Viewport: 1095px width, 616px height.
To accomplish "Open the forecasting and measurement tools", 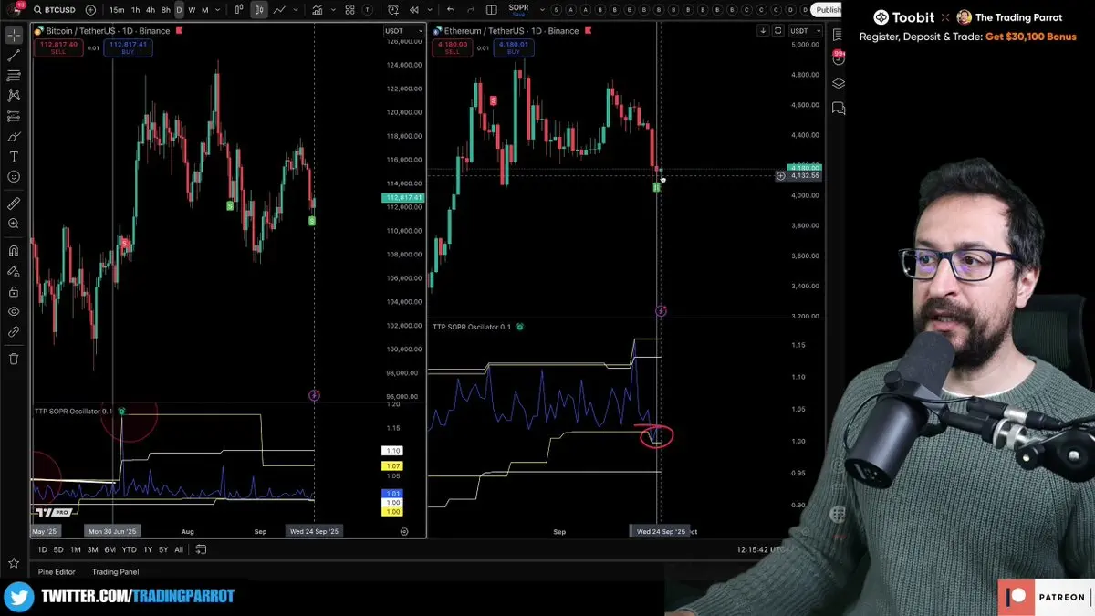I will click(x=14, y=117).
